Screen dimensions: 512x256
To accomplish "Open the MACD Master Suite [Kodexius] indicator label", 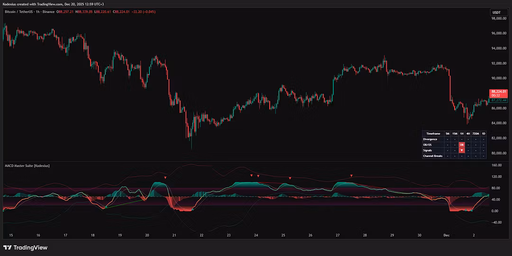I will click(x=27, y=165).
